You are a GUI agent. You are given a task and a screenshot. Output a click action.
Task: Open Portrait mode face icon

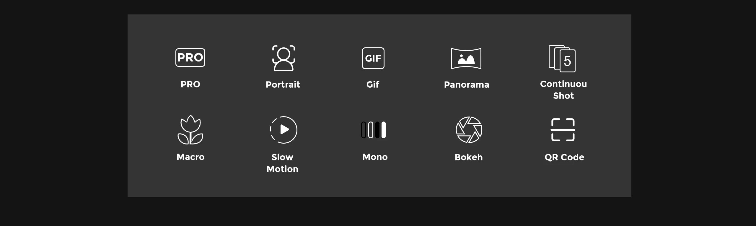point(283,58)
